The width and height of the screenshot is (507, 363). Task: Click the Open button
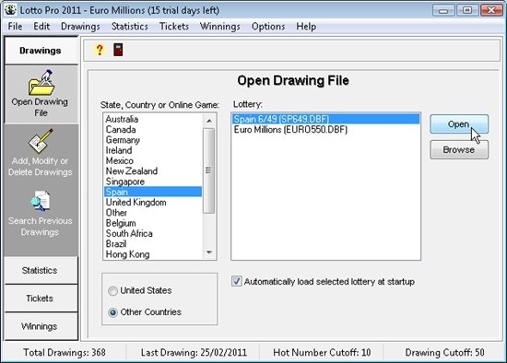459,124
